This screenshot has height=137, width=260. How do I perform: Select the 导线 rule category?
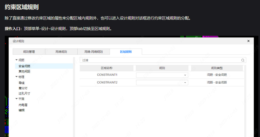tap(21, 83)
